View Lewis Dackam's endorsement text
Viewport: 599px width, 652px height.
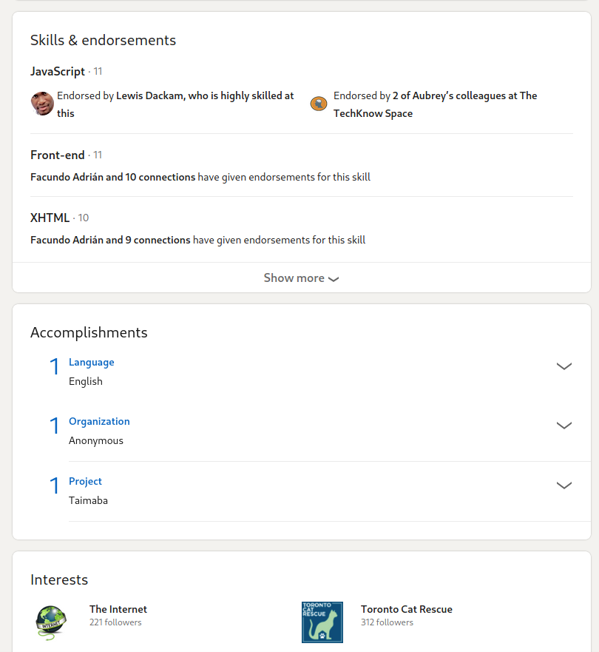[175, 104]
